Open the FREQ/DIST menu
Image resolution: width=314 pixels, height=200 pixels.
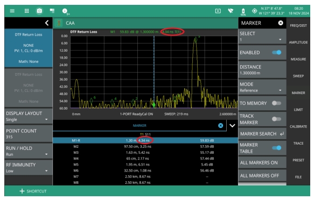[298, 26]
